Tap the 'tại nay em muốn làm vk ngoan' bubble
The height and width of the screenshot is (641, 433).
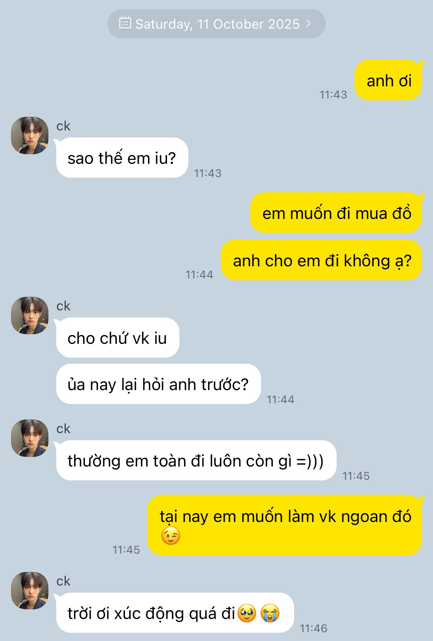click(x=285, y=525)
